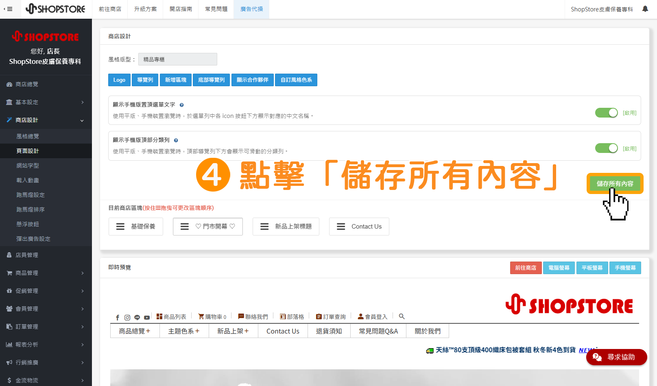Open 購物車 cart link in preview

[x=212, y=316]
